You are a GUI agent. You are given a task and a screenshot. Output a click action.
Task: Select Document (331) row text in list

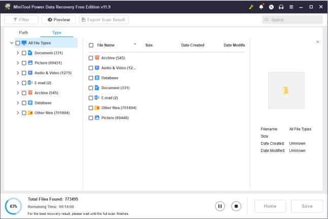[115, 88]
